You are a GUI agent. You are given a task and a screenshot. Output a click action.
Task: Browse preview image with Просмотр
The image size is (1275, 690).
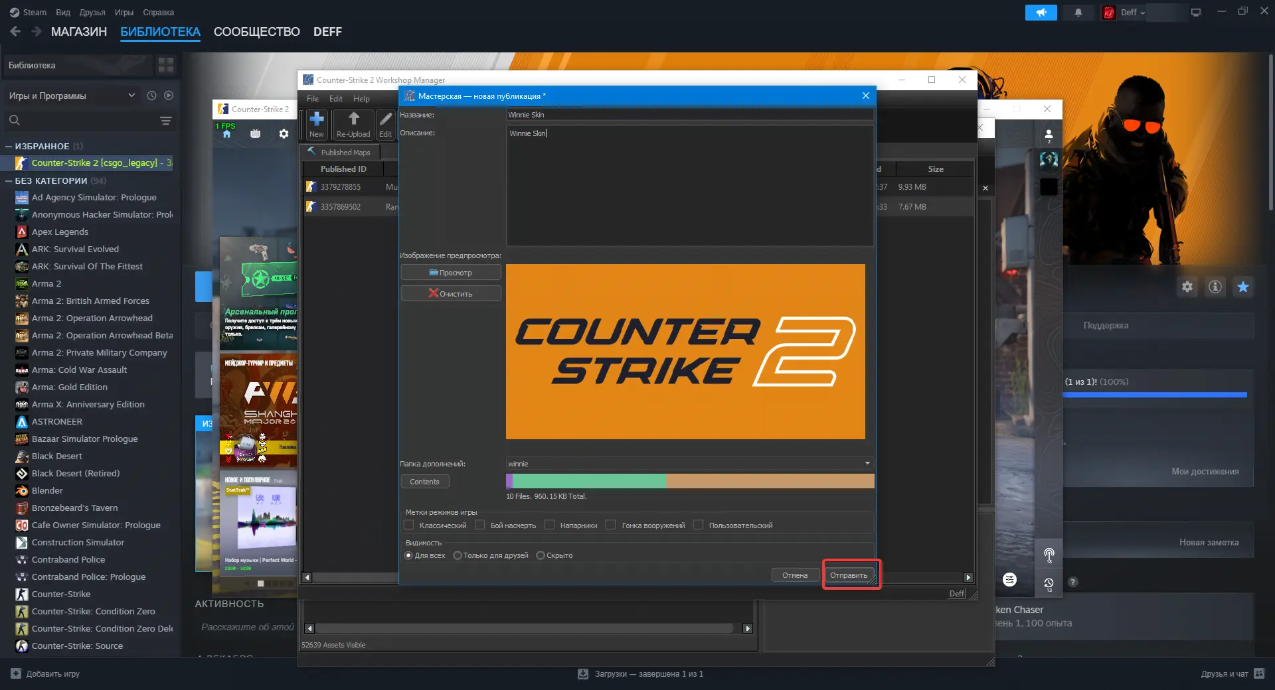pyautogui.click(x=451, y=273)
